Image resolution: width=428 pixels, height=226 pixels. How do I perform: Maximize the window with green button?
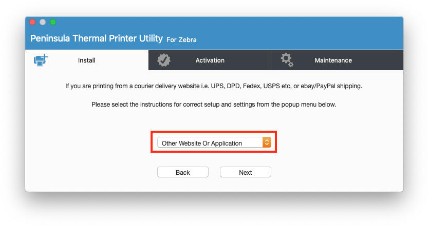(53, 22)
